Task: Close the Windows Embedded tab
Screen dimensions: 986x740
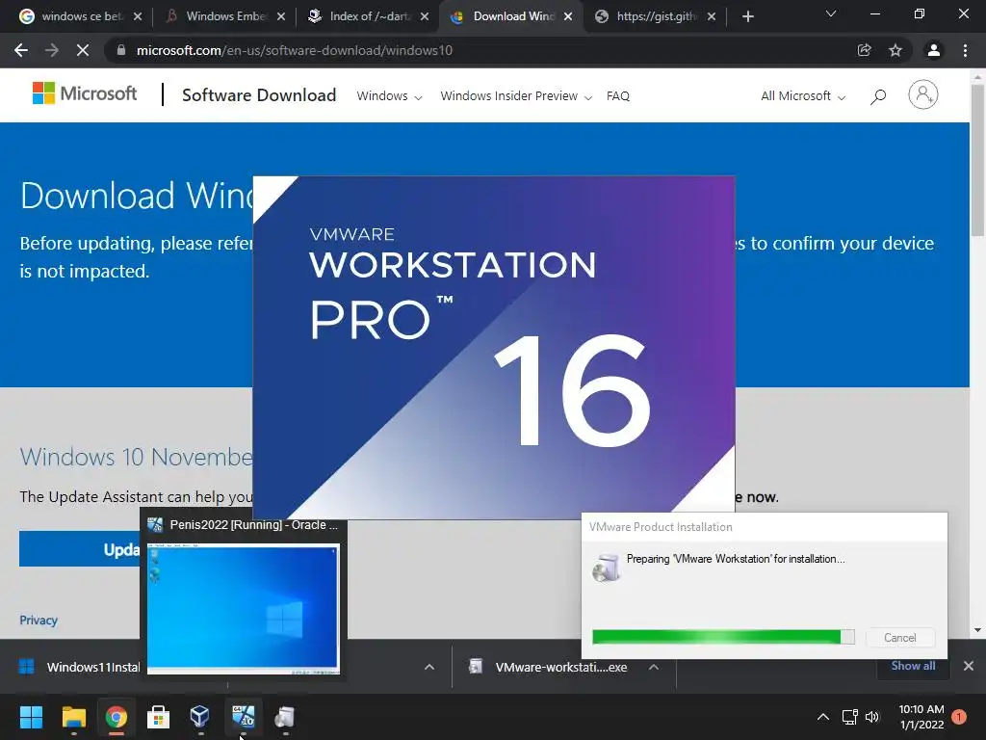Action: (281, 17)
